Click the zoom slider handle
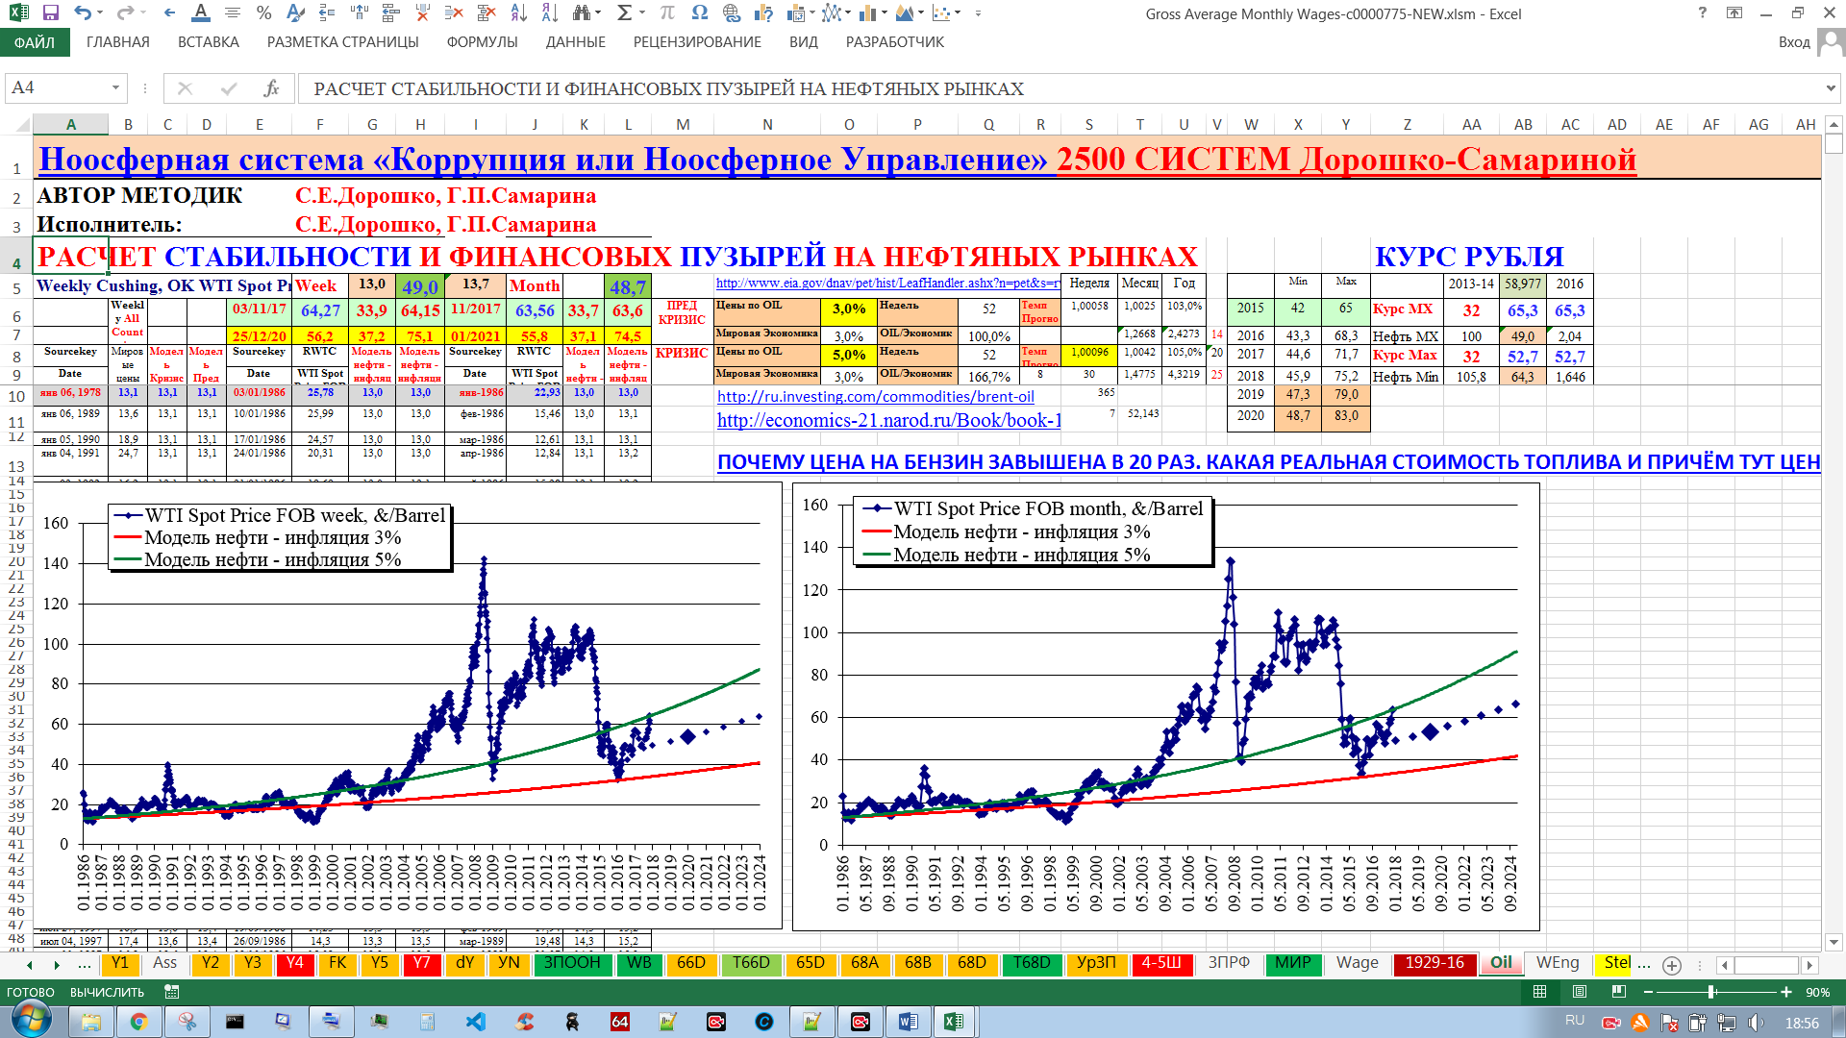Screen dimensions: 1846x1038 pyautogui.click(x=1711, y=992)
